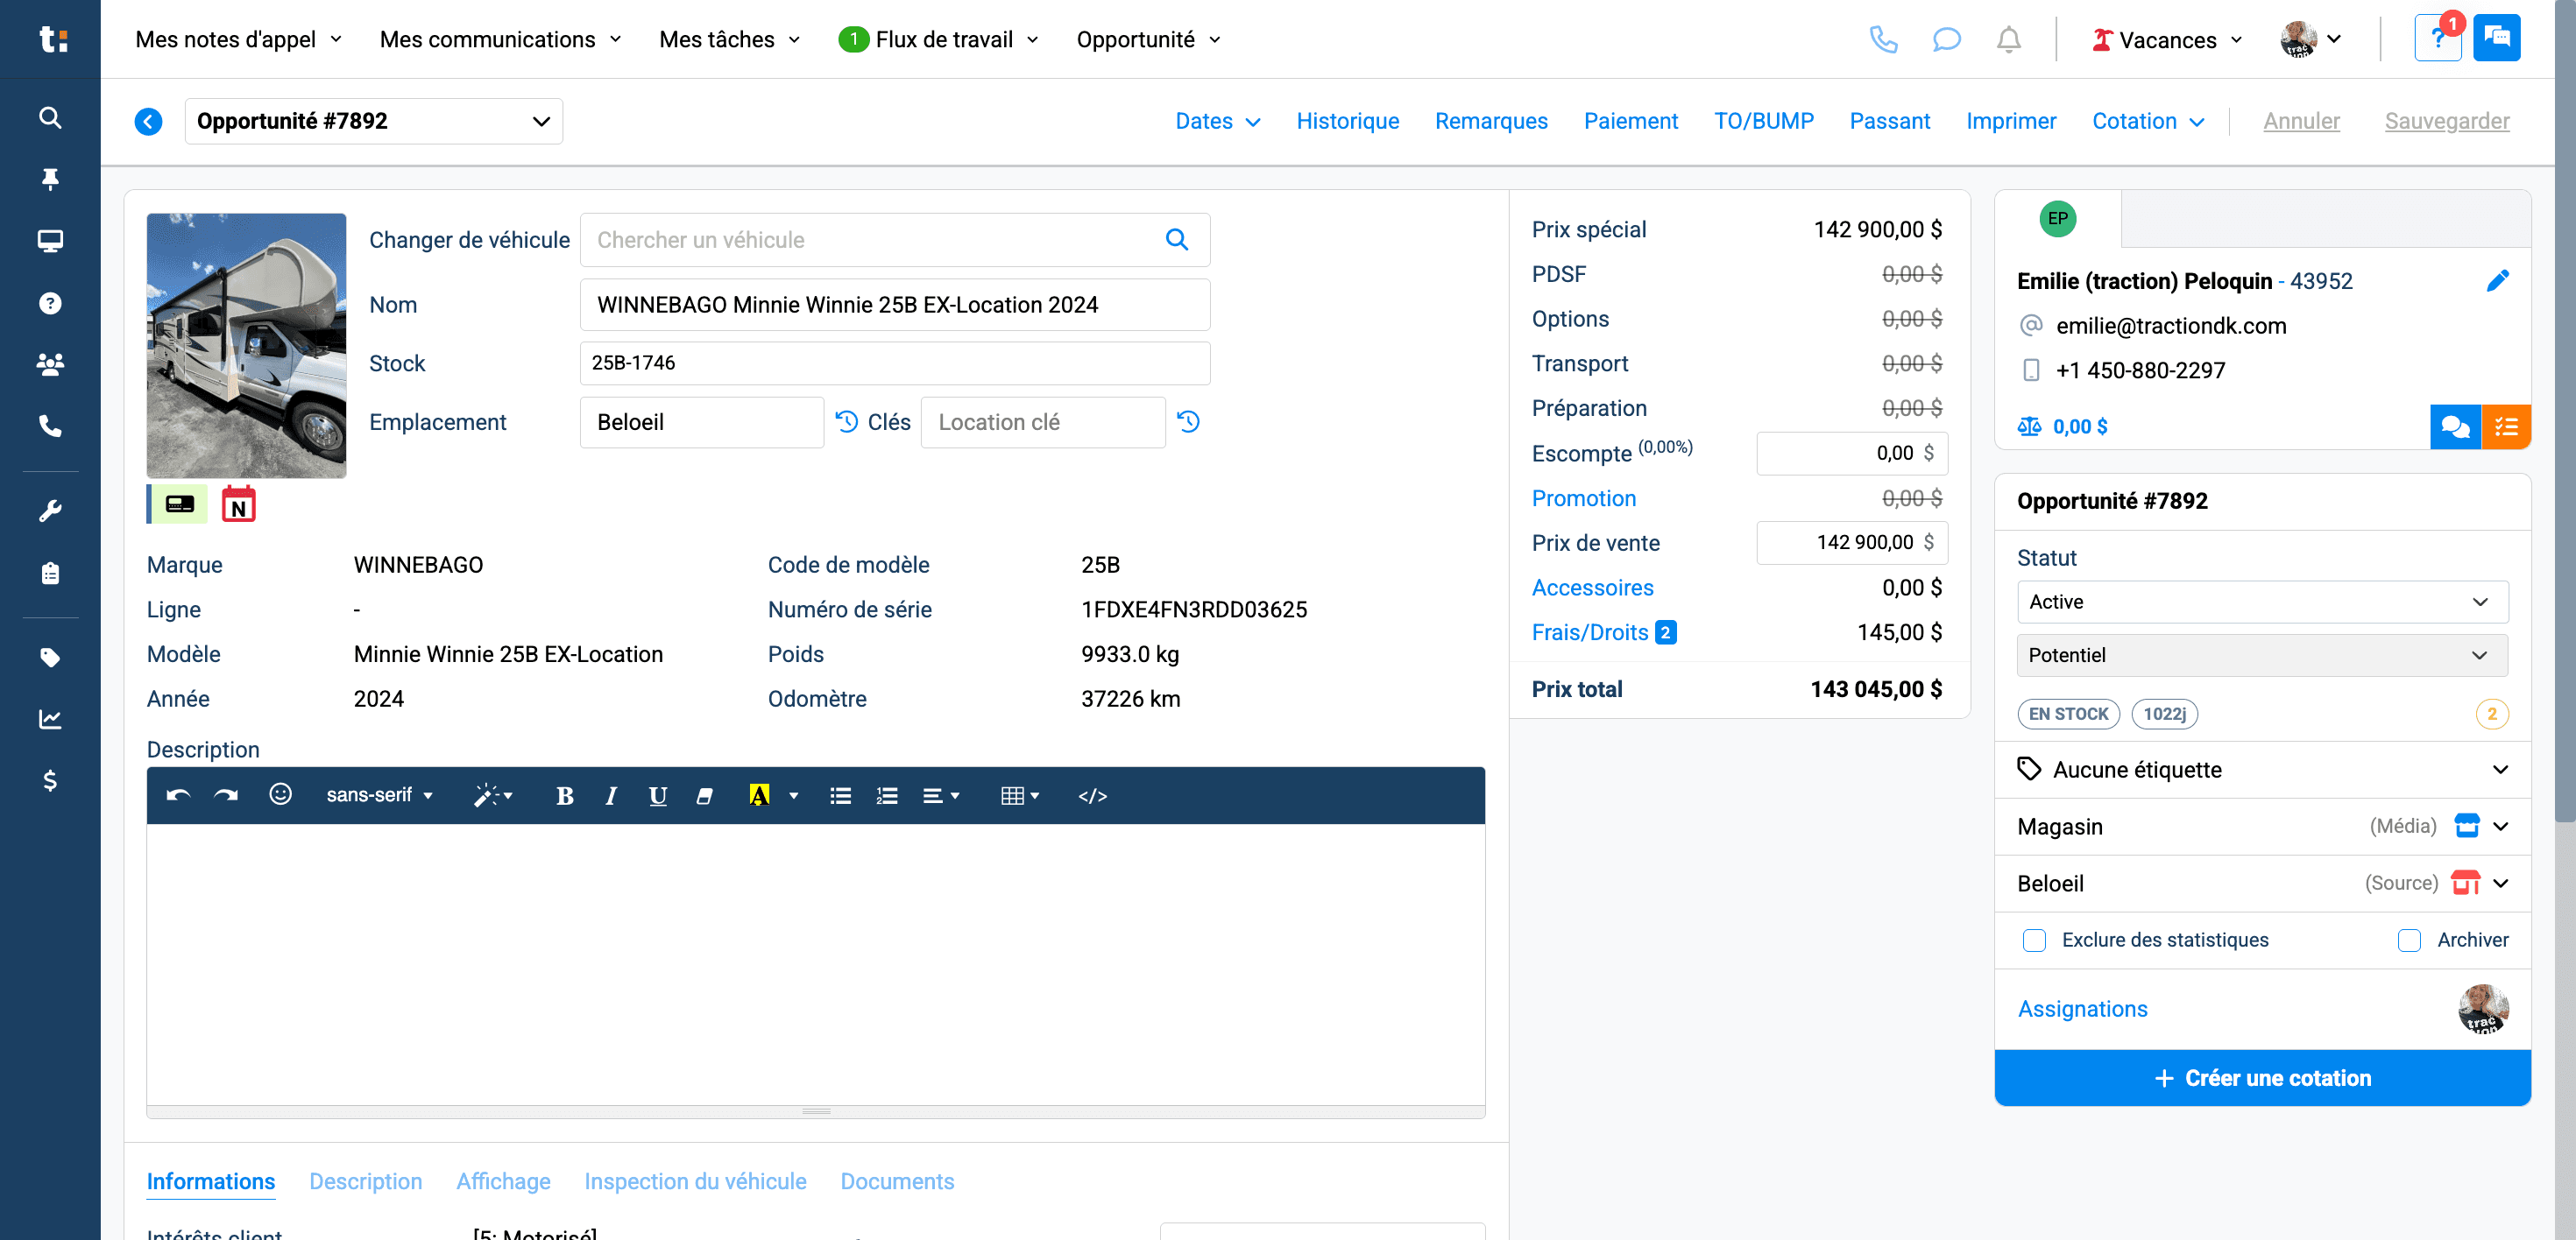Click the vehicle search magnifier icon
Viewport: 2576px width, 1240px height.
[x=1176, y=240]
